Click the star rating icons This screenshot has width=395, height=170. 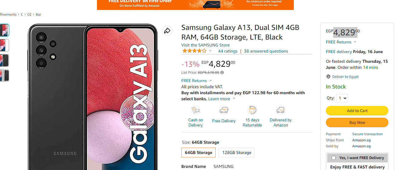[x=194, y=51]
